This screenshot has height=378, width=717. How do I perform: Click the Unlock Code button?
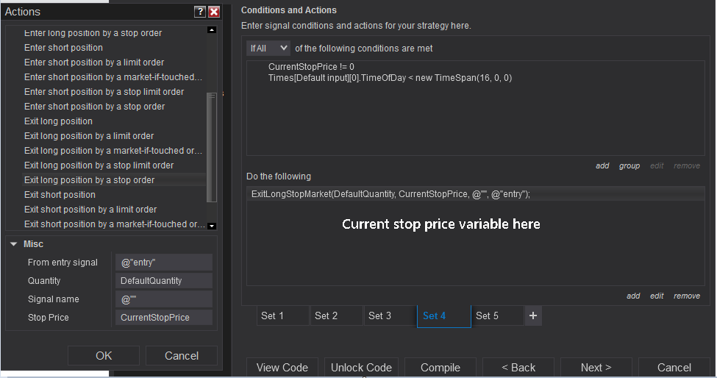(361, 367)
